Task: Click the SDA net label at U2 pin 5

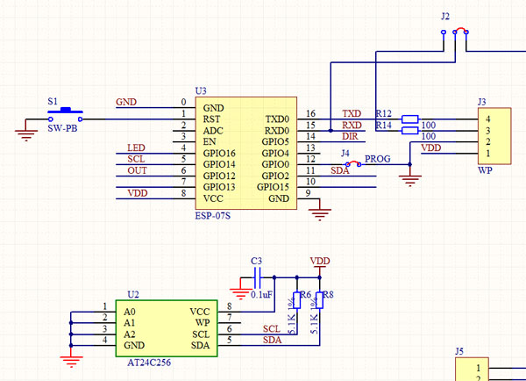Action: 272,340
